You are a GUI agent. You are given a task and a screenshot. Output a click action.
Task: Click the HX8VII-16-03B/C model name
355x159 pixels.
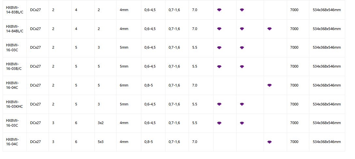pos(14,66)
